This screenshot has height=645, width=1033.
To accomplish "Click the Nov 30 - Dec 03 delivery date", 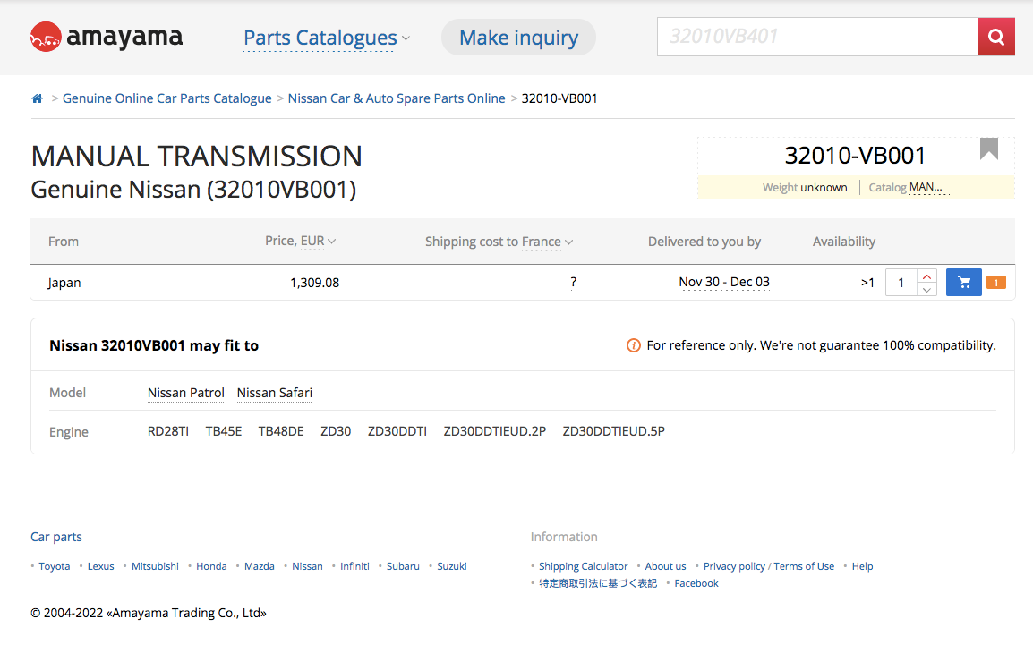I will 724,283.
